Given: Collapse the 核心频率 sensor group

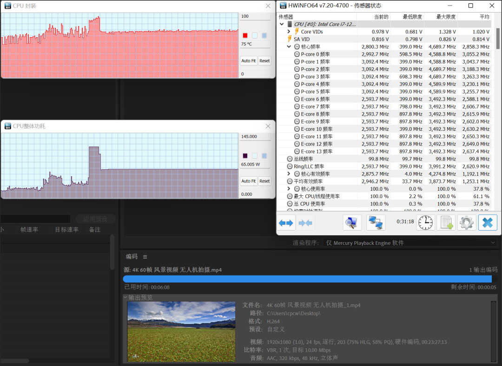Looking at the screenshot, I should (289, 47).
